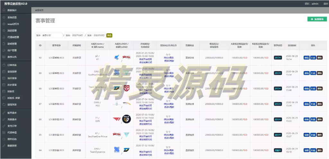Viewport: 329px width, 159px height.
Task: Click the icon beside 历史赛事
Action: pyautogui.click(x=4, y=85)
